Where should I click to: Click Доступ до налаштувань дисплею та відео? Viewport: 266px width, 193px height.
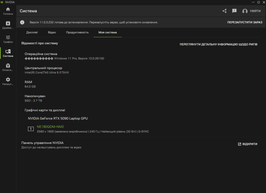tap(51, 147)
